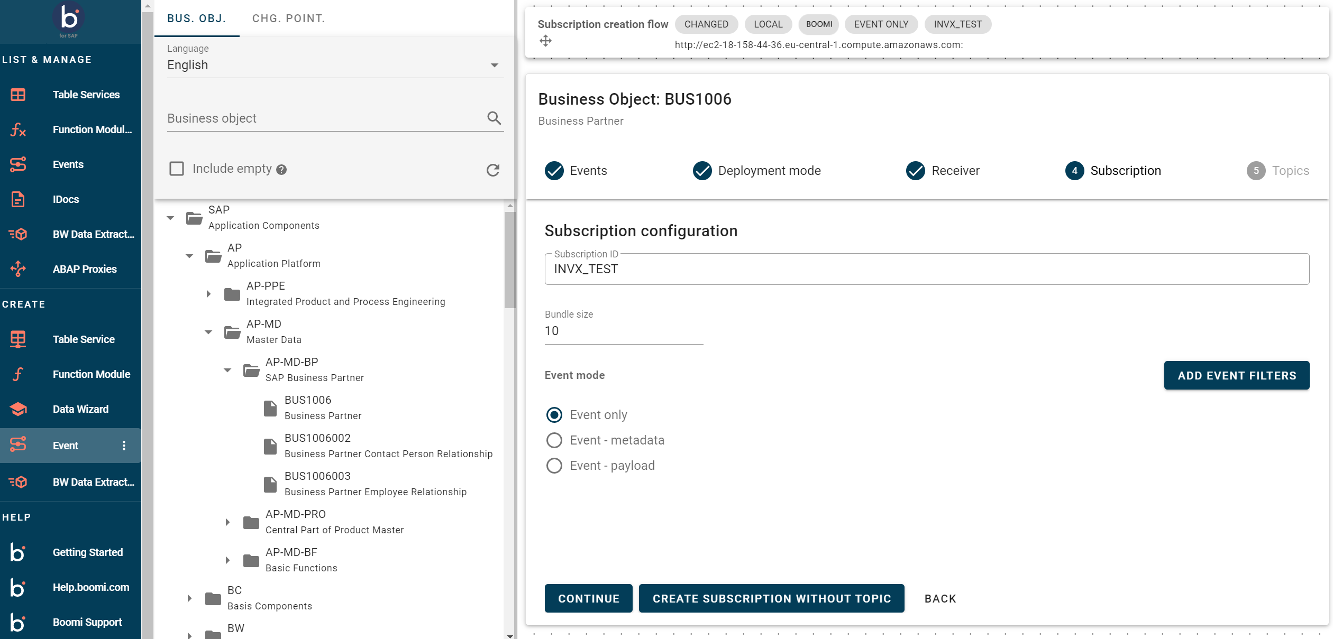
Task: Open IDocs from the sidebar
Action: [x=66, y=199]
